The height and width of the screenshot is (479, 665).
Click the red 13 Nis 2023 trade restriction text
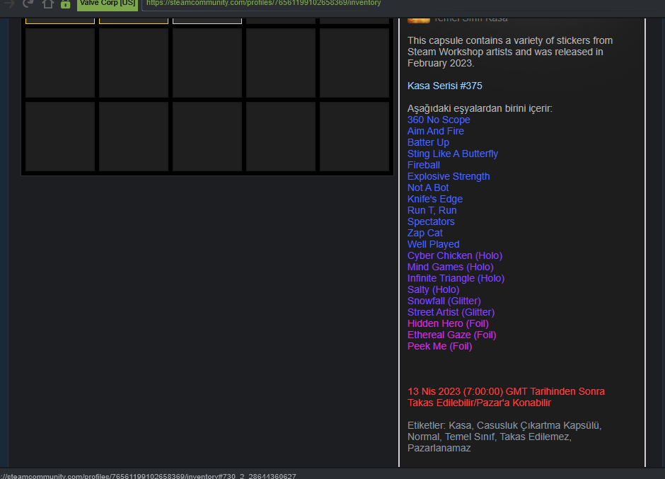click(x=506, y=397)
